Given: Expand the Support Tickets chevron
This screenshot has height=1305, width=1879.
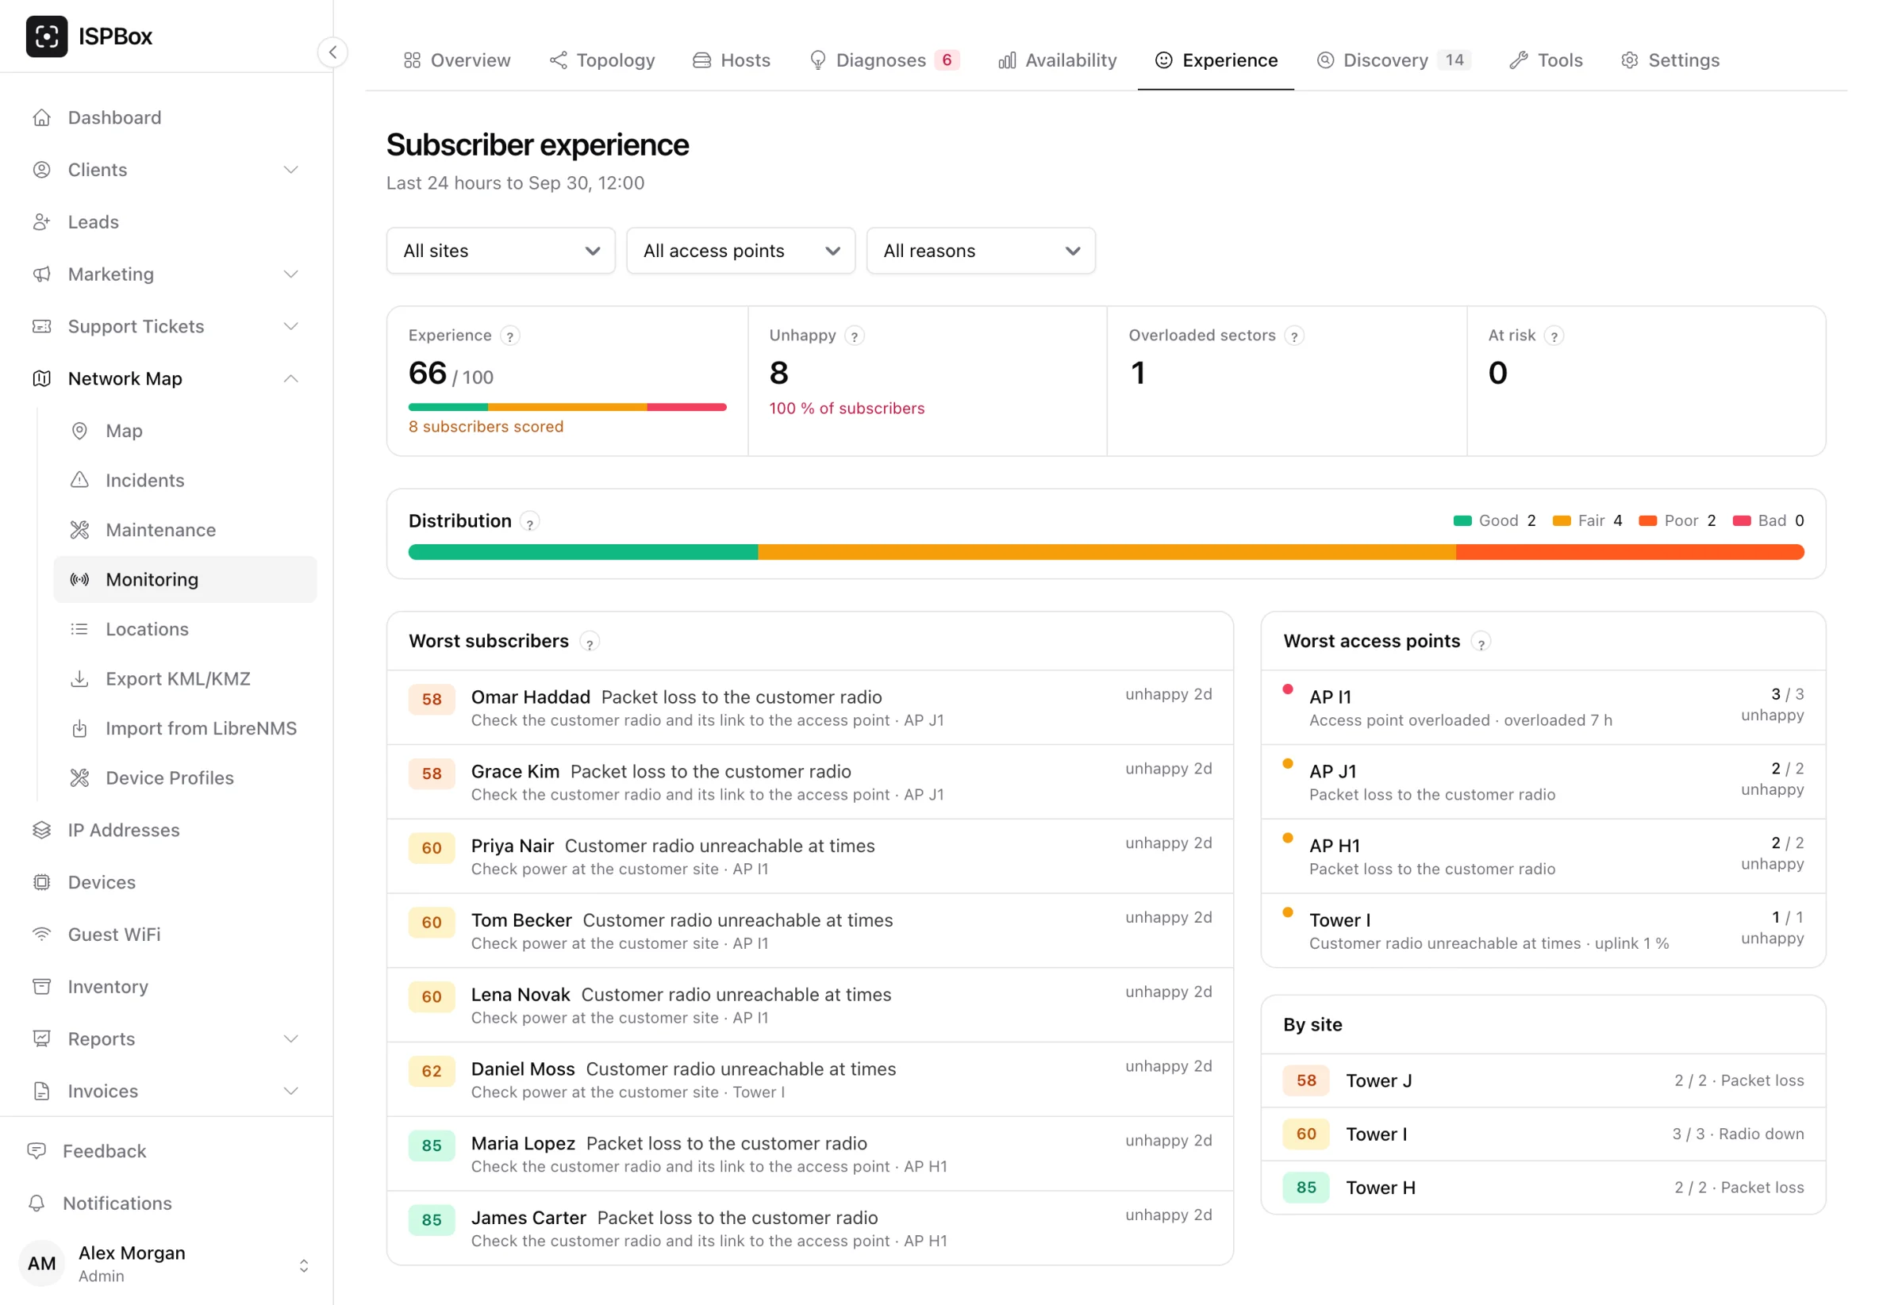Looking at the screenshot, I should pos(291,327).
